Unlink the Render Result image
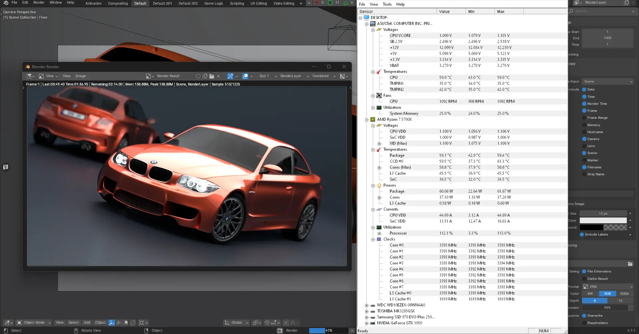The width and height of the screenshot is (639, 334). (x=218, y=76)
